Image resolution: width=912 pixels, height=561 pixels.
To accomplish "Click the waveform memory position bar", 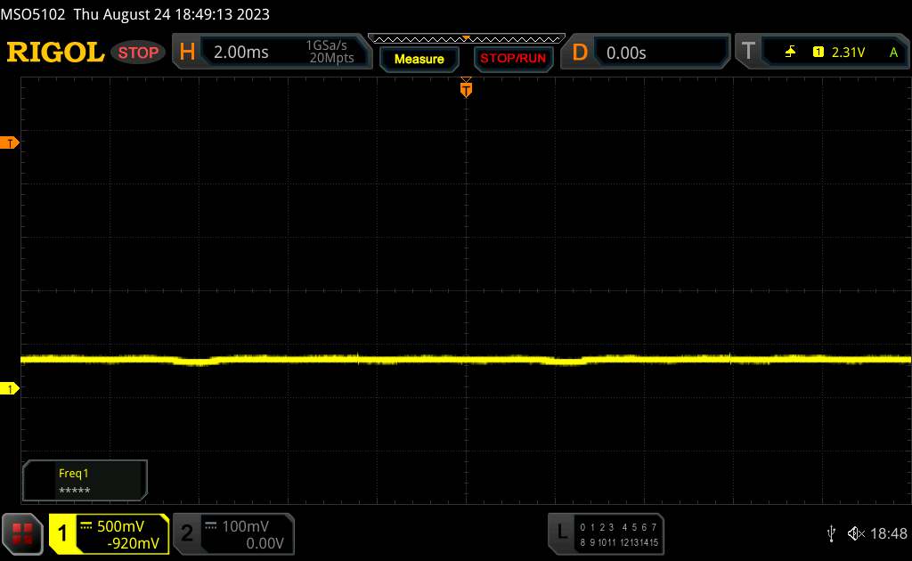I will pyautogui.click(x=466, y=38).
